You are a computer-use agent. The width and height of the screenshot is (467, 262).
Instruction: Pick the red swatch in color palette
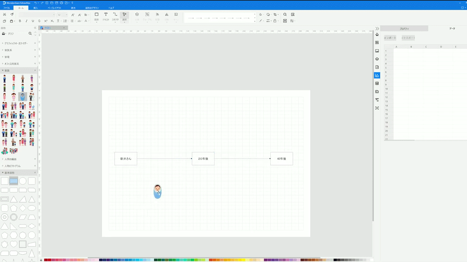[49, 260]
